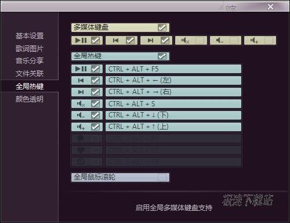This screenshot has height=223, width=290.
Task: Close the settings window with X
Action: point(270,7)
